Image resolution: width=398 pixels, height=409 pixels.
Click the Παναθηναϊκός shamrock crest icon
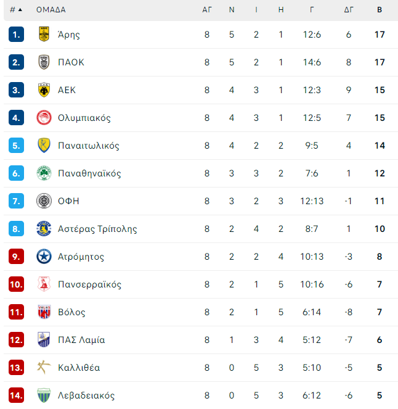click(x=44, y=173)
